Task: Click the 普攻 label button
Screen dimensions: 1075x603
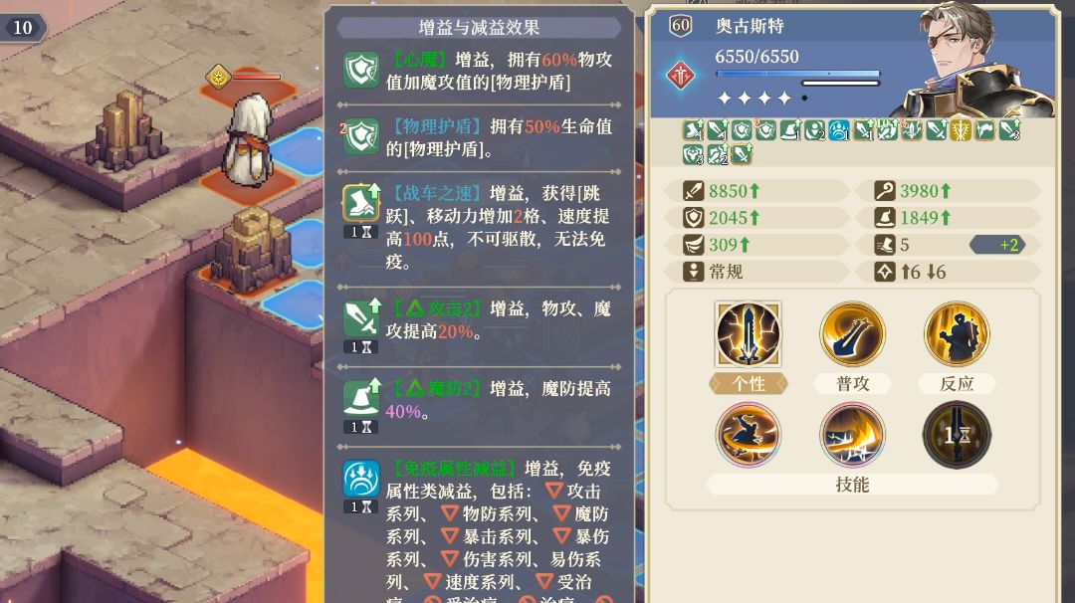Action: [x=852, y=384]
